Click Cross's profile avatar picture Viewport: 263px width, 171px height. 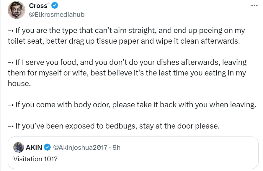17,10
